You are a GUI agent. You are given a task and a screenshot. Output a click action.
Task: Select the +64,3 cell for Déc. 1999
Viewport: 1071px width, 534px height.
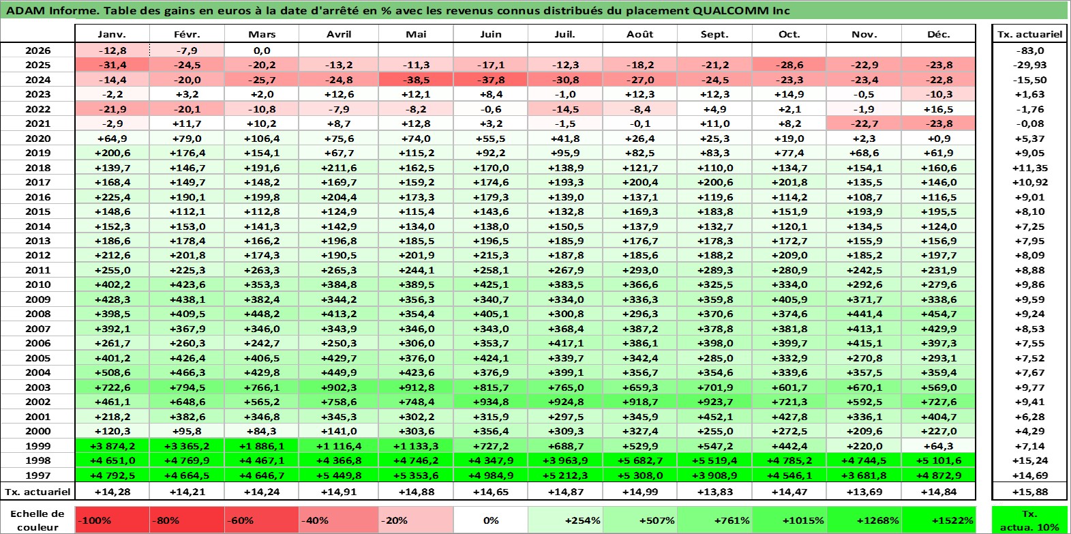click(939, 445)
